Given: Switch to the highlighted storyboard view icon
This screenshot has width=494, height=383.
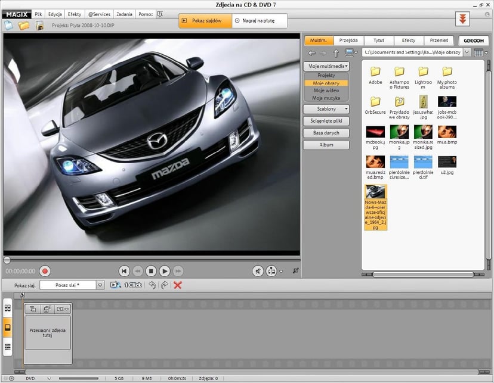Looking at the screenshot, I should tap(8, 328).
